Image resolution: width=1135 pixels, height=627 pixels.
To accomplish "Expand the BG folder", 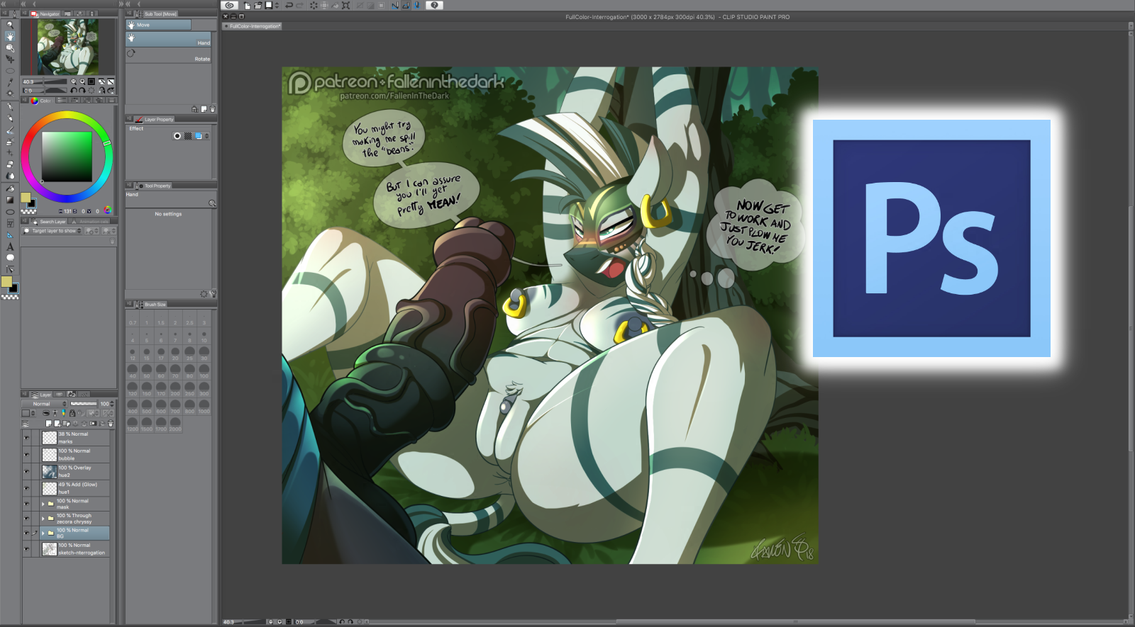I will (43, 533).
